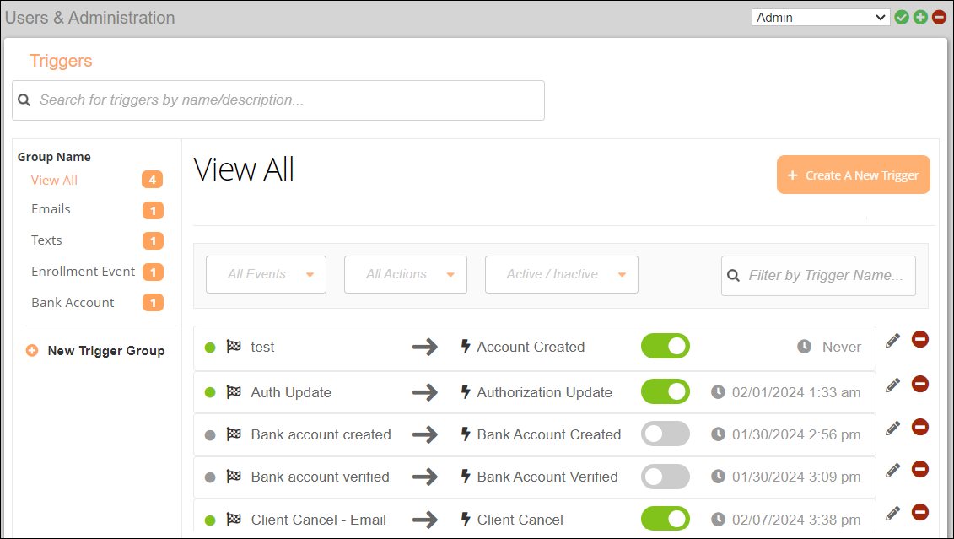The image size is (954, 539).
Task: Click the arrow icon between Auth Update and Authorization Update
Action: pos(426,391)
